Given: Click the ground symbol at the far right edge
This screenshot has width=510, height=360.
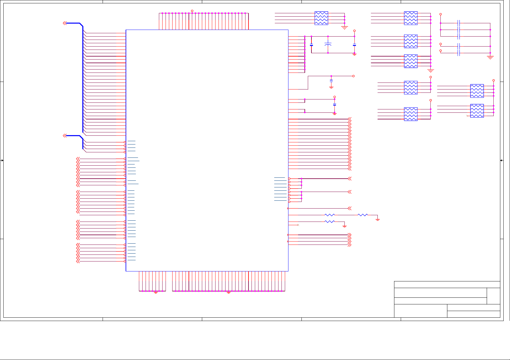Looking at the screenshot, I should point(490,57).
